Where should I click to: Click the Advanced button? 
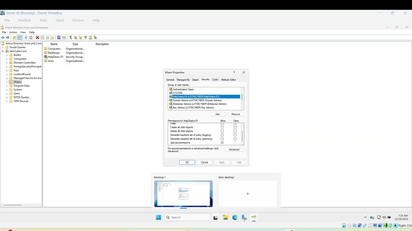point(234,150)
